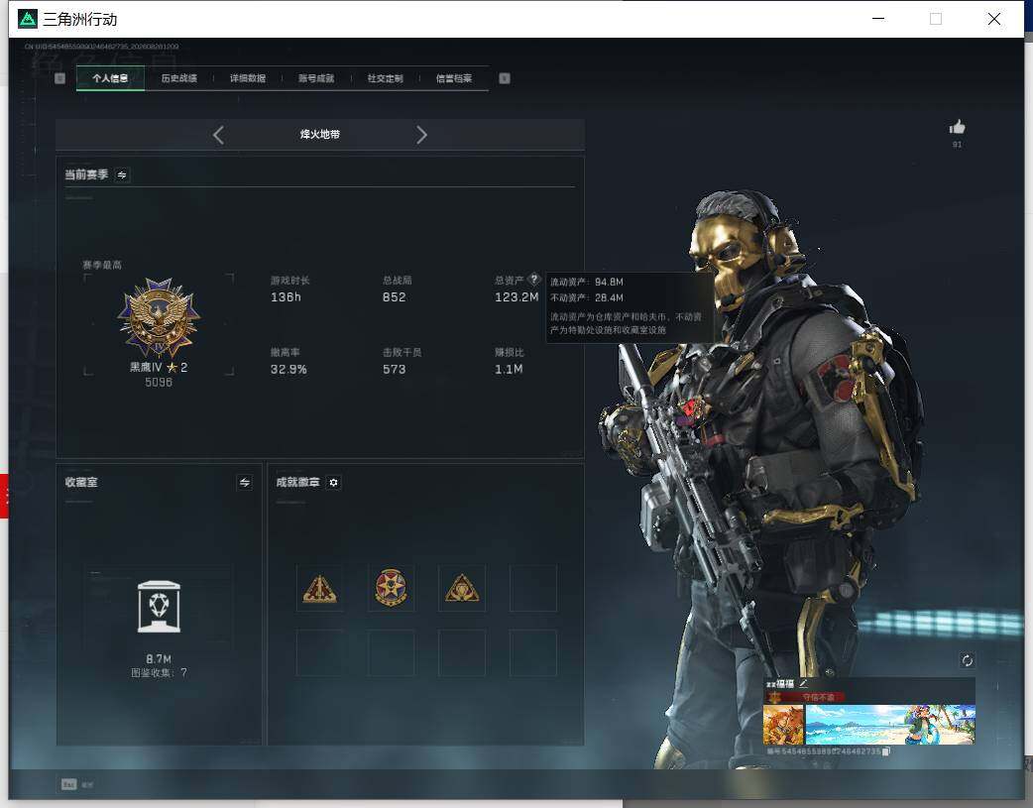The height and width of the screenshot is (808, 1033).
Task: Go to previous mode with left chevron
Action: point(219,135)
